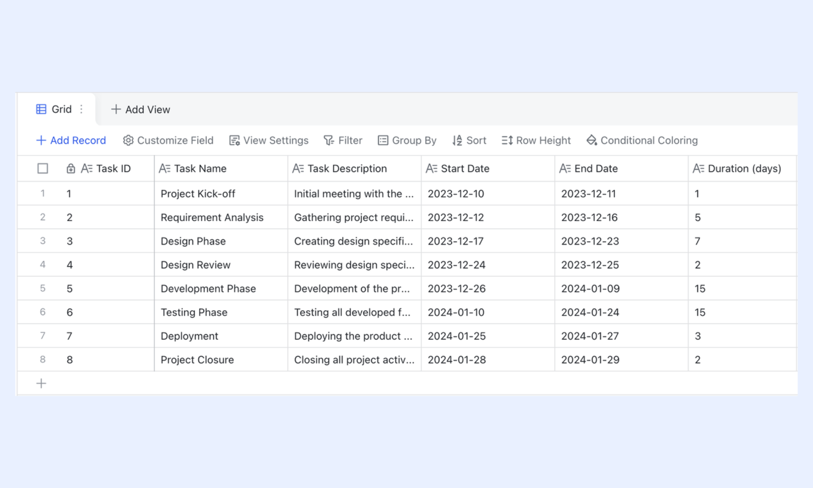Click the text type icon in End Date header

565,168
